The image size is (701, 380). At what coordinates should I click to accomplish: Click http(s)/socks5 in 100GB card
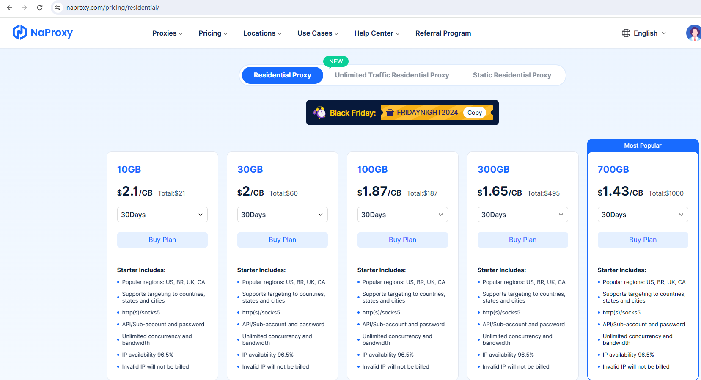click(x=381, y=313)
